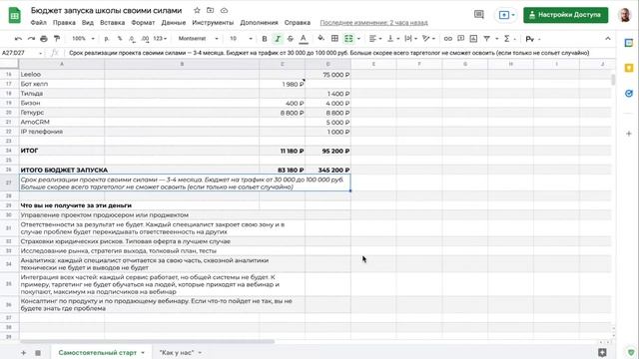Click the insert link icon
The height and width of the screenshot is (359, 639).
448,39
